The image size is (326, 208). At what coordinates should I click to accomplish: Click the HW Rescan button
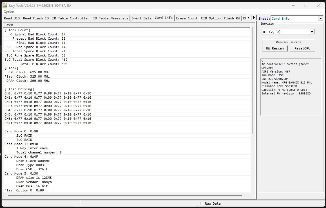(x=274, y=48)
